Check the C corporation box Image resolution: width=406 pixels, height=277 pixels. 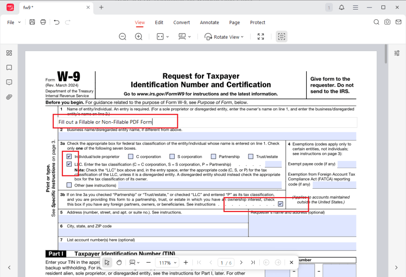[x=131, y=157]
